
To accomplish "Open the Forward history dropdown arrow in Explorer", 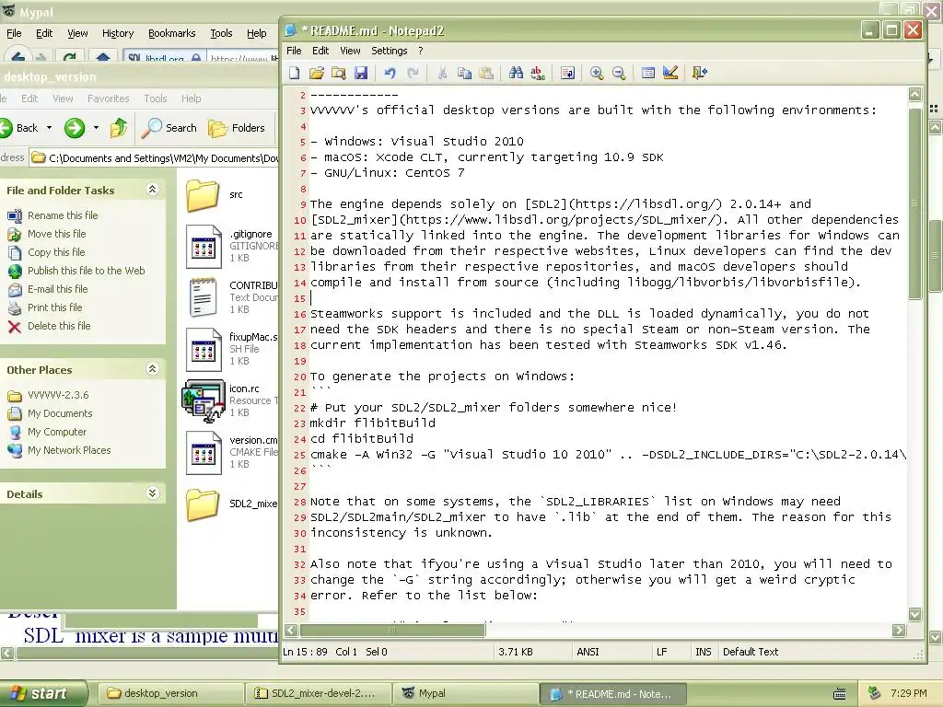I will (96, 127).
